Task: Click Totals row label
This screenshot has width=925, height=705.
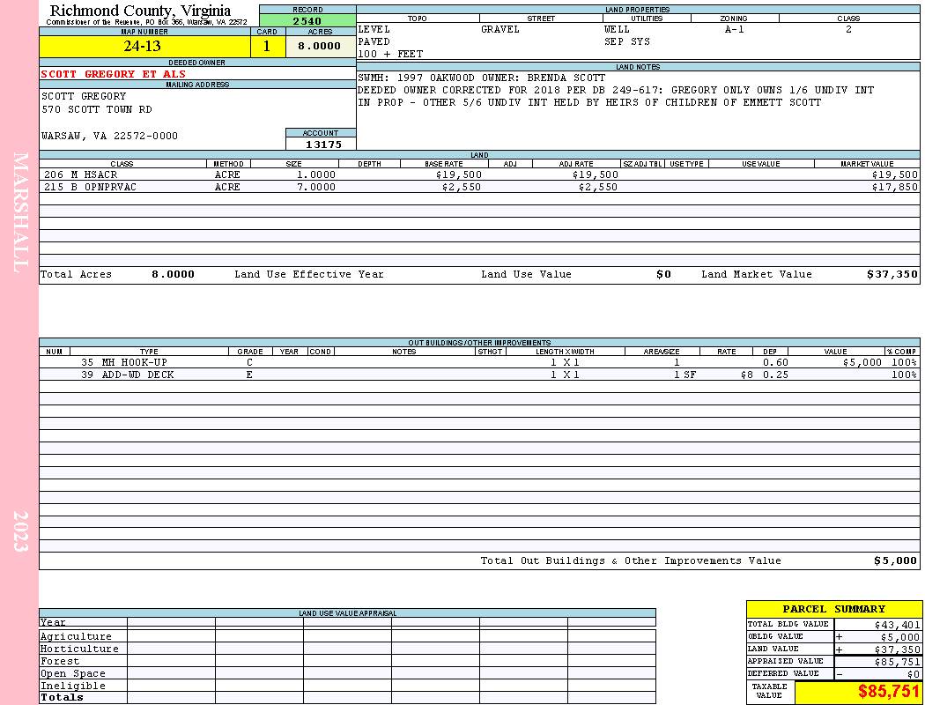Action: point(62,697)
